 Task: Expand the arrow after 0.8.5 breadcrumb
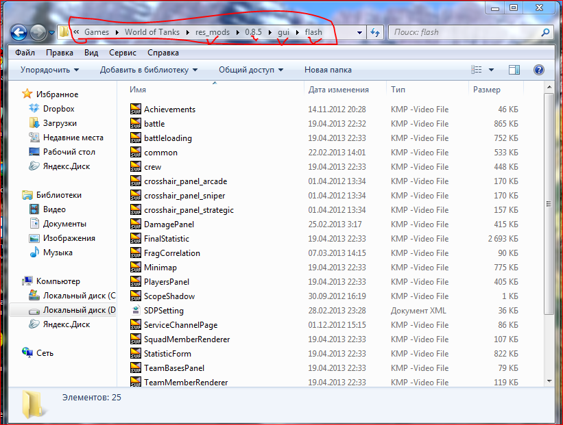tap(269, 32)
